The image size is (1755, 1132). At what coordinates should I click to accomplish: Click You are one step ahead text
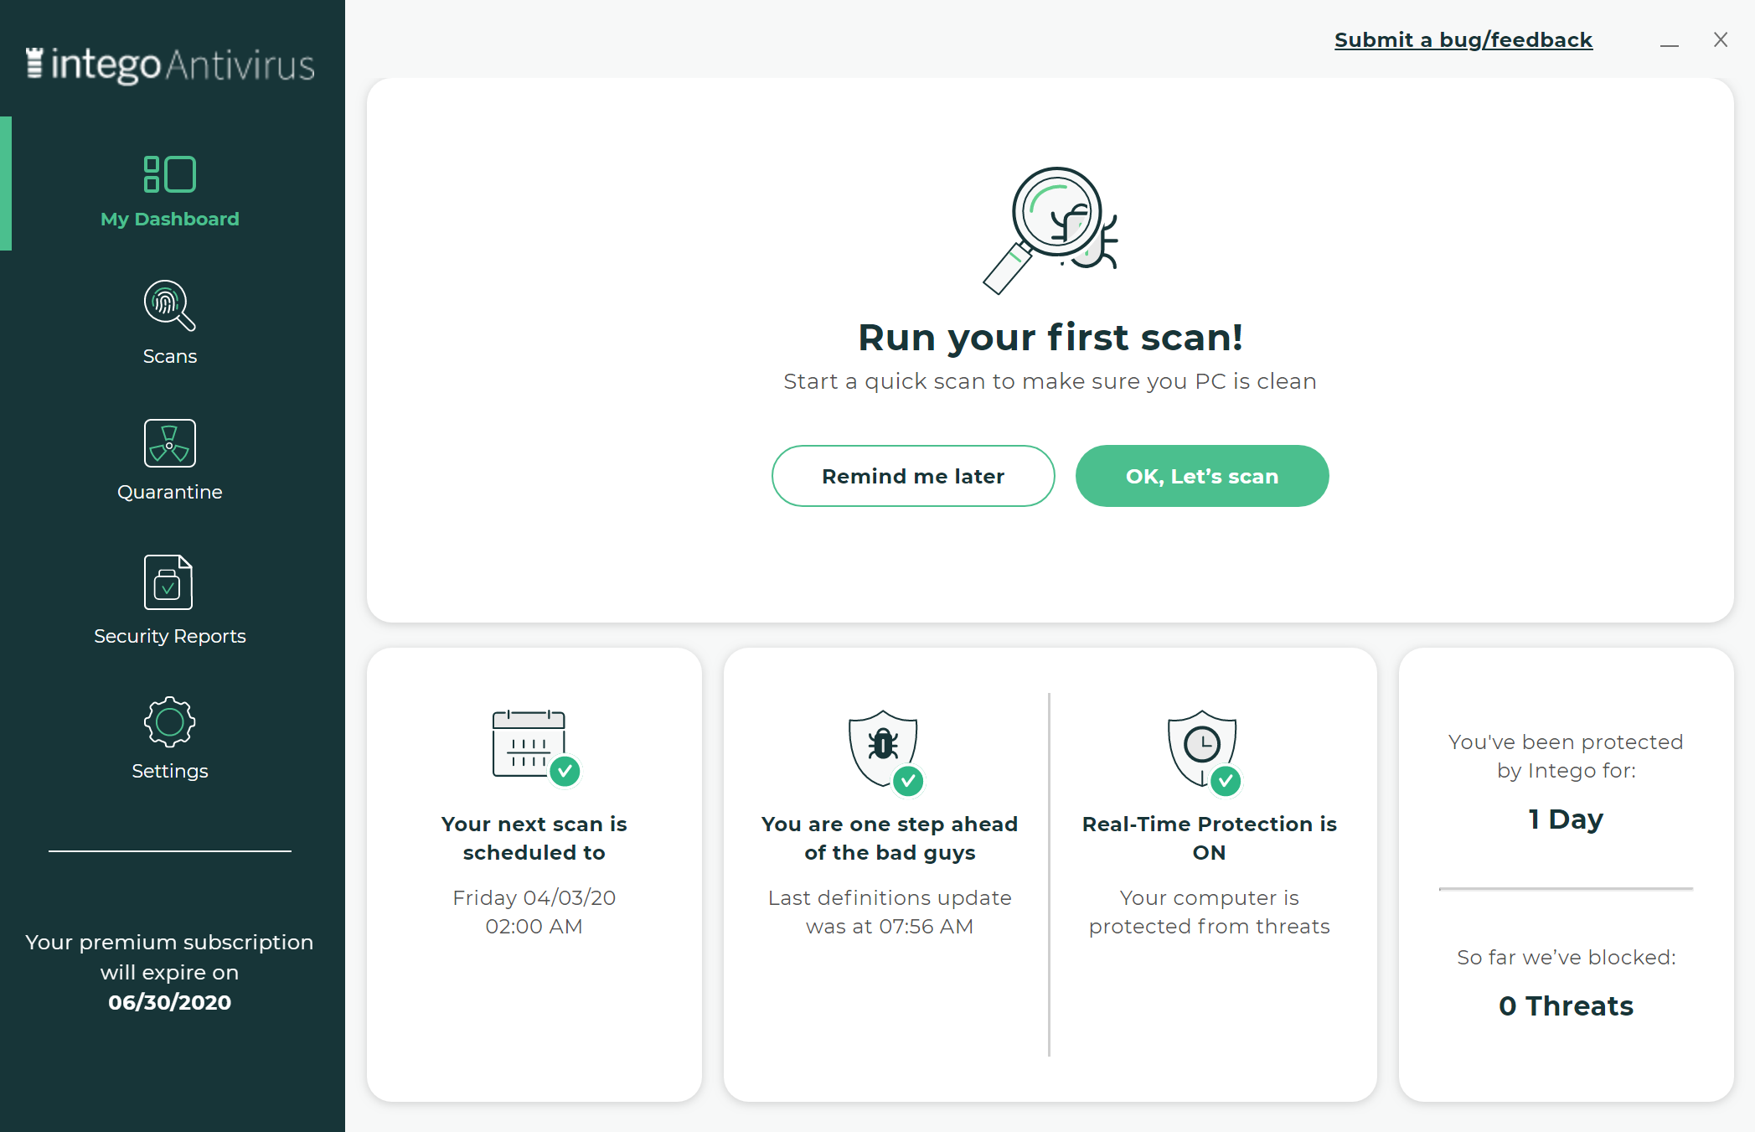click(890, 838)
